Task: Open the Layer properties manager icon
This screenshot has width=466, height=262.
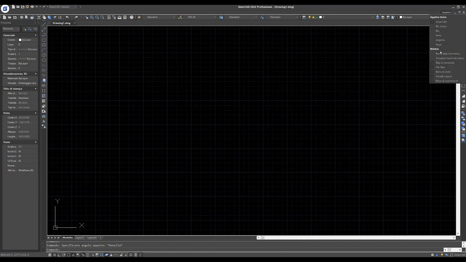Action: (x=304, y=17)
